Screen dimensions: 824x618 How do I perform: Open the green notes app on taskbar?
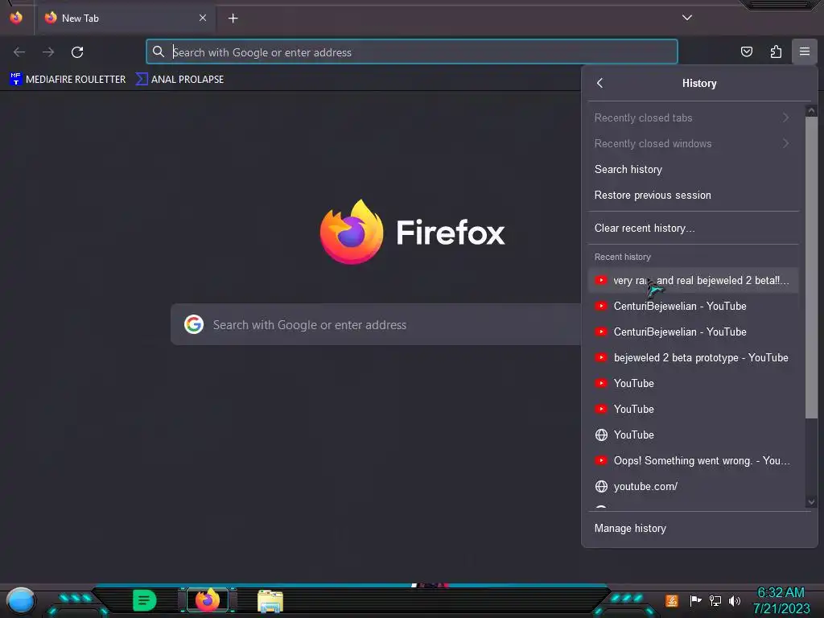pyautogui.click(x=145, y=600)
